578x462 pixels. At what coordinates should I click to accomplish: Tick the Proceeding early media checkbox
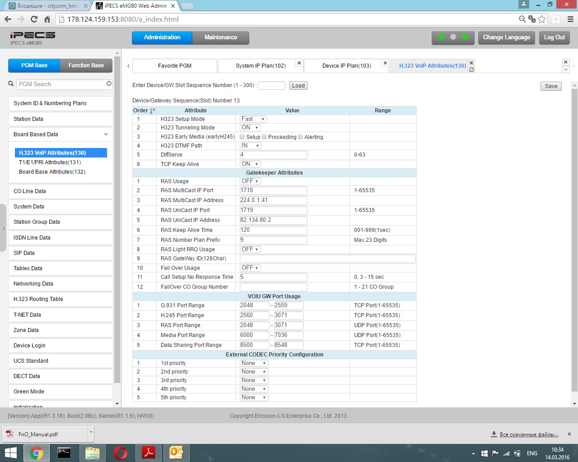264,137
